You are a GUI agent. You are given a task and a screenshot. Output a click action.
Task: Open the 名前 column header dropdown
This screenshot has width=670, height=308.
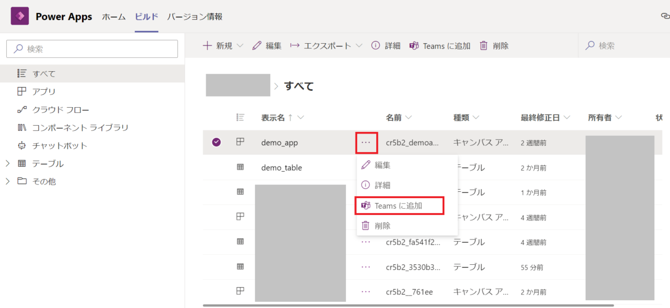click(x=408, y=118)
